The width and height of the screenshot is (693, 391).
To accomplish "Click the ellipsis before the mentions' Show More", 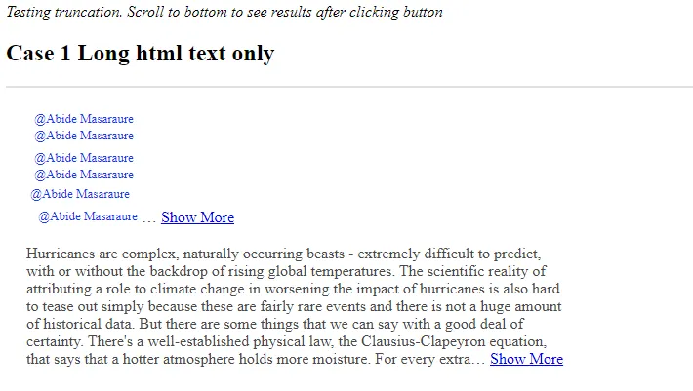I will pos(149,219).
